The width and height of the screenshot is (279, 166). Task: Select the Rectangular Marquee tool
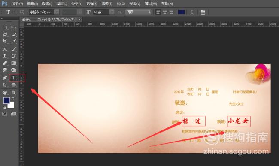click(x=5, y=27)
